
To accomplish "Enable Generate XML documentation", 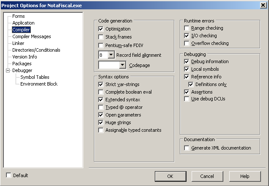I will 187,148.
